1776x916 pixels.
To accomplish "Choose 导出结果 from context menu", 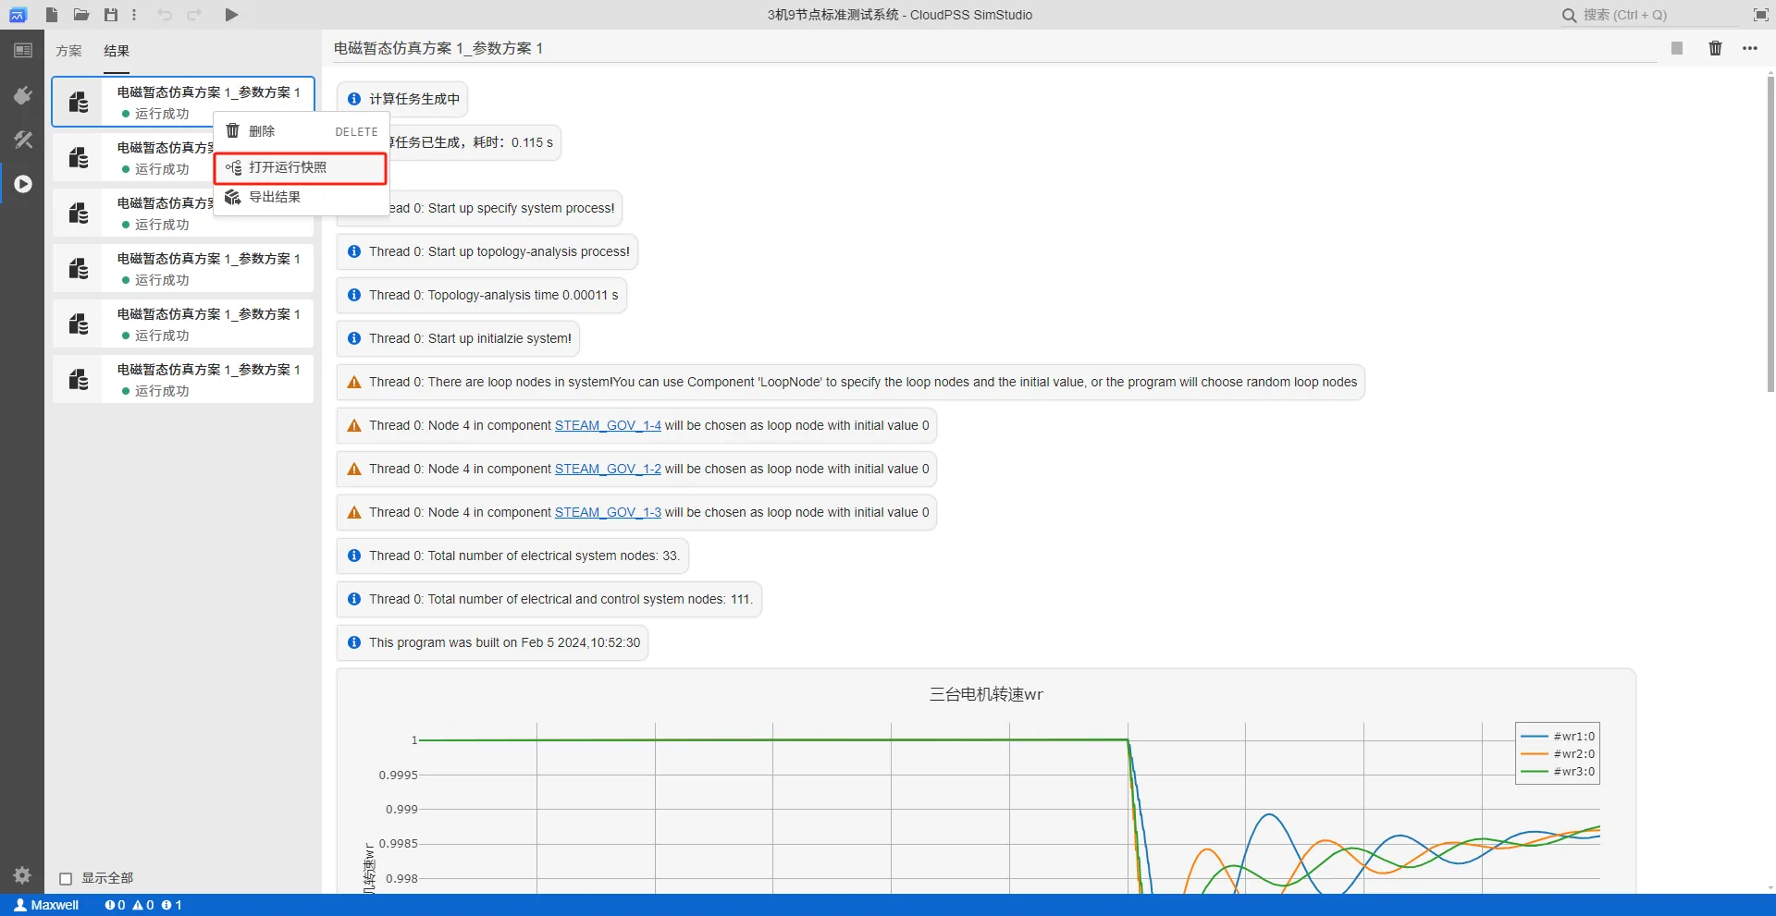I will (275, 197).
